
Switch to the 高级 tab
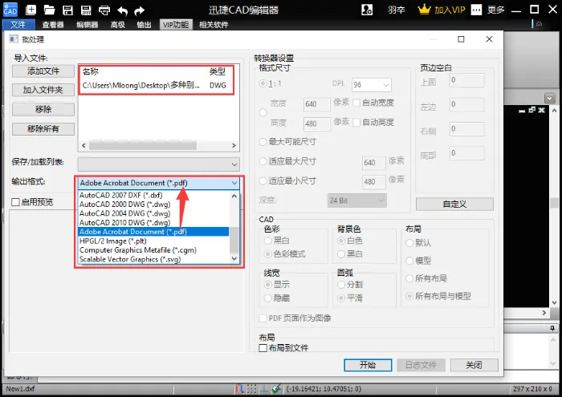coord(117,25)
